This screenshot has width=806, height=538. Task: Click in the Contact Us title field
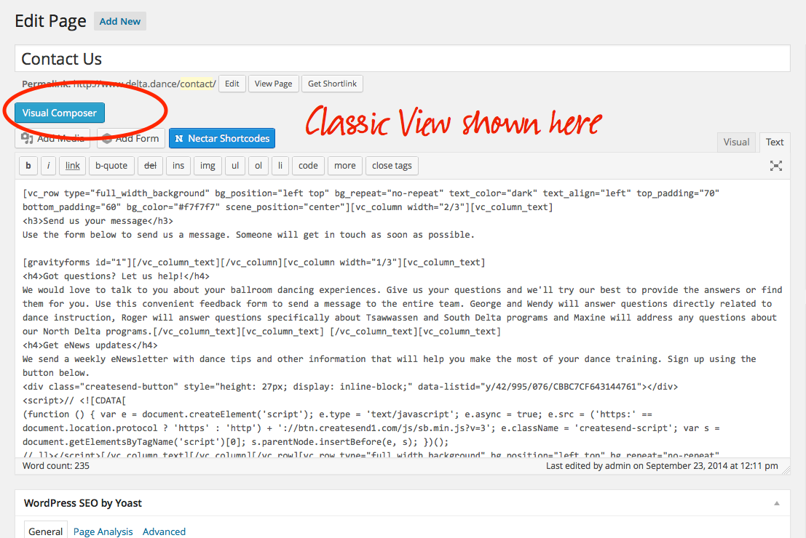pos(402,59)
